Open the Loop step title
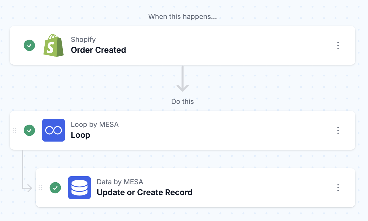Viewport: 368px width, 221px height. [x=81, y=135]
